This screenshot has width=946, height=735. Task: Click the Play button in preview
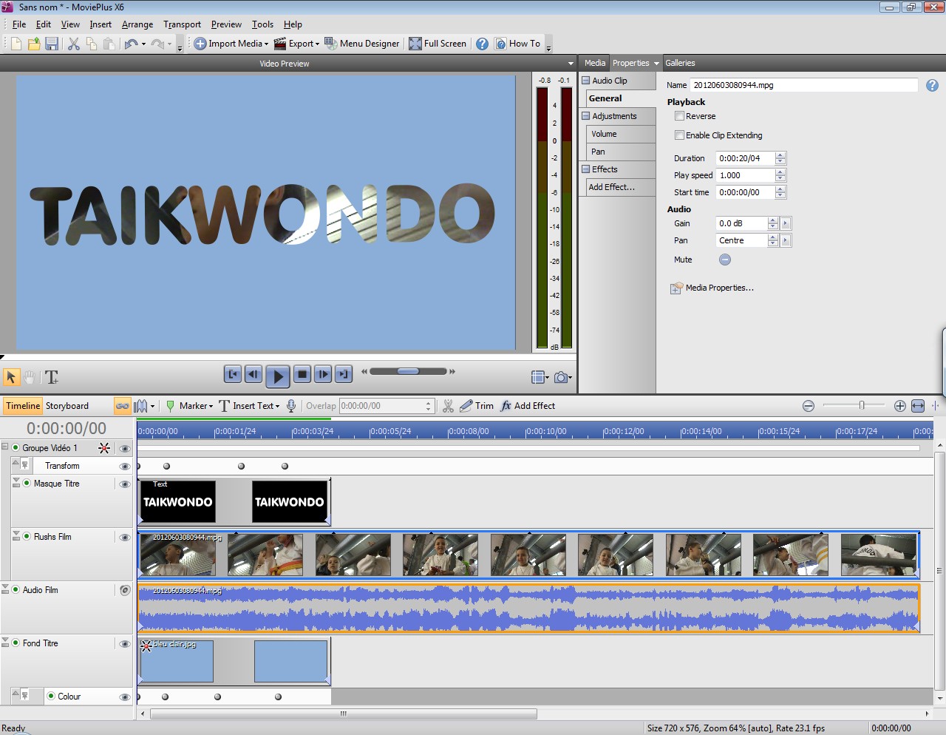pos(278,376)
